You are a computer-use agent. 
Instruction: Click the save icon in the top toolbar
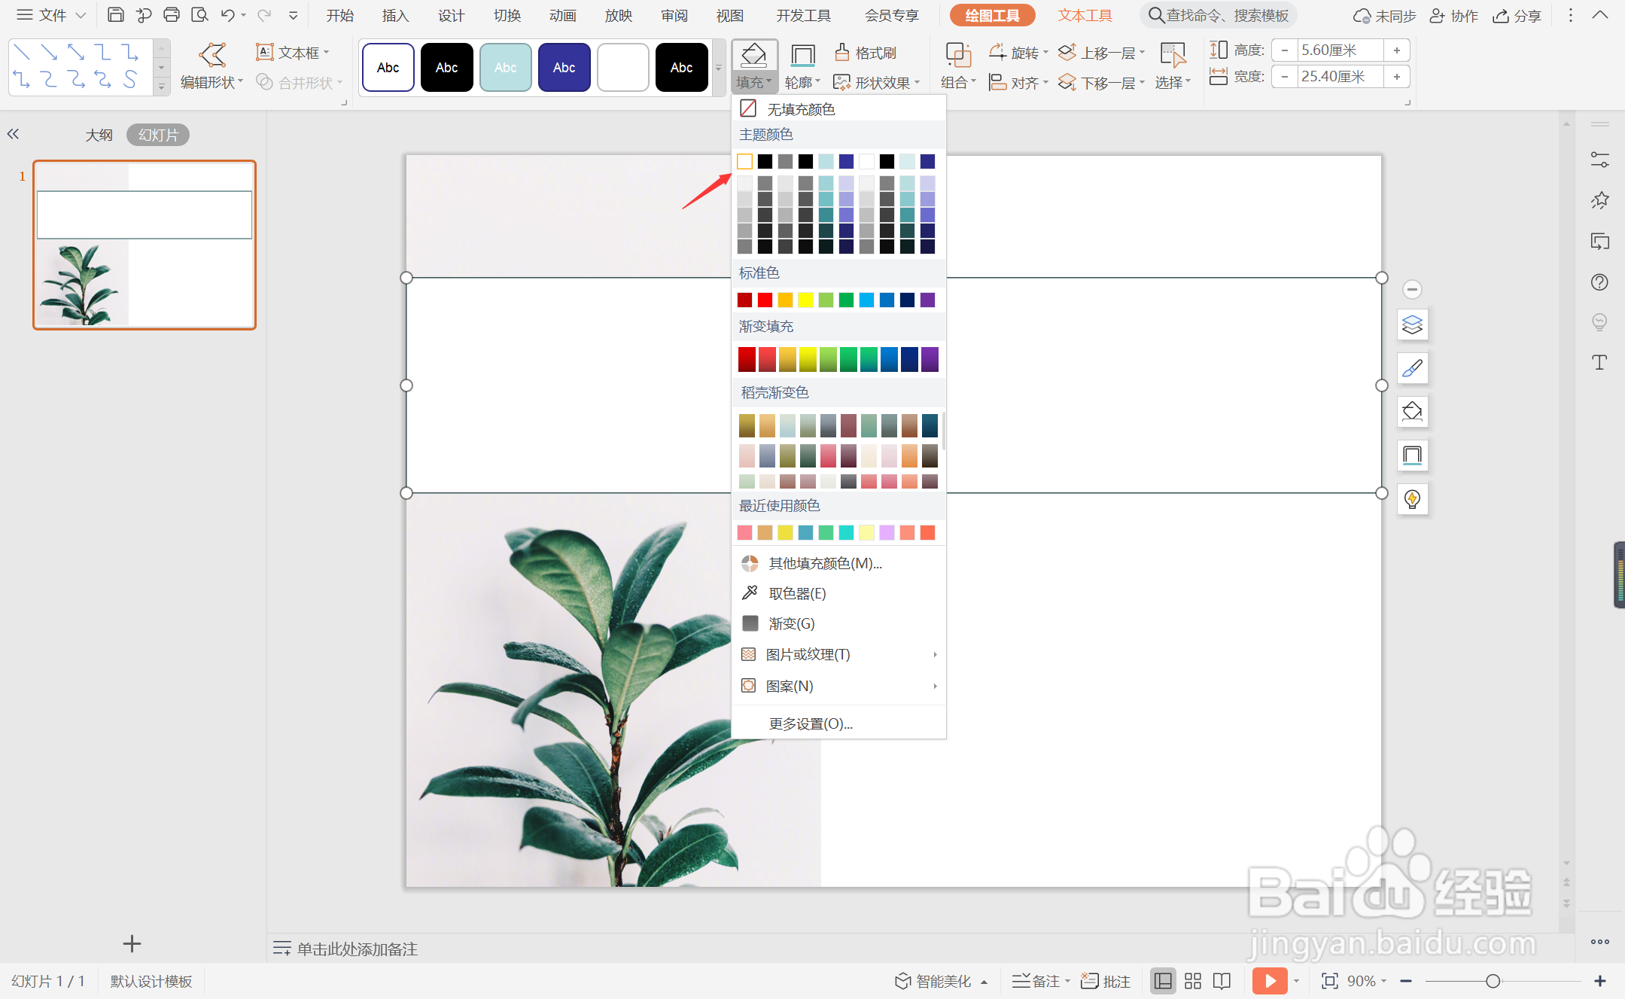coord(115,15)
